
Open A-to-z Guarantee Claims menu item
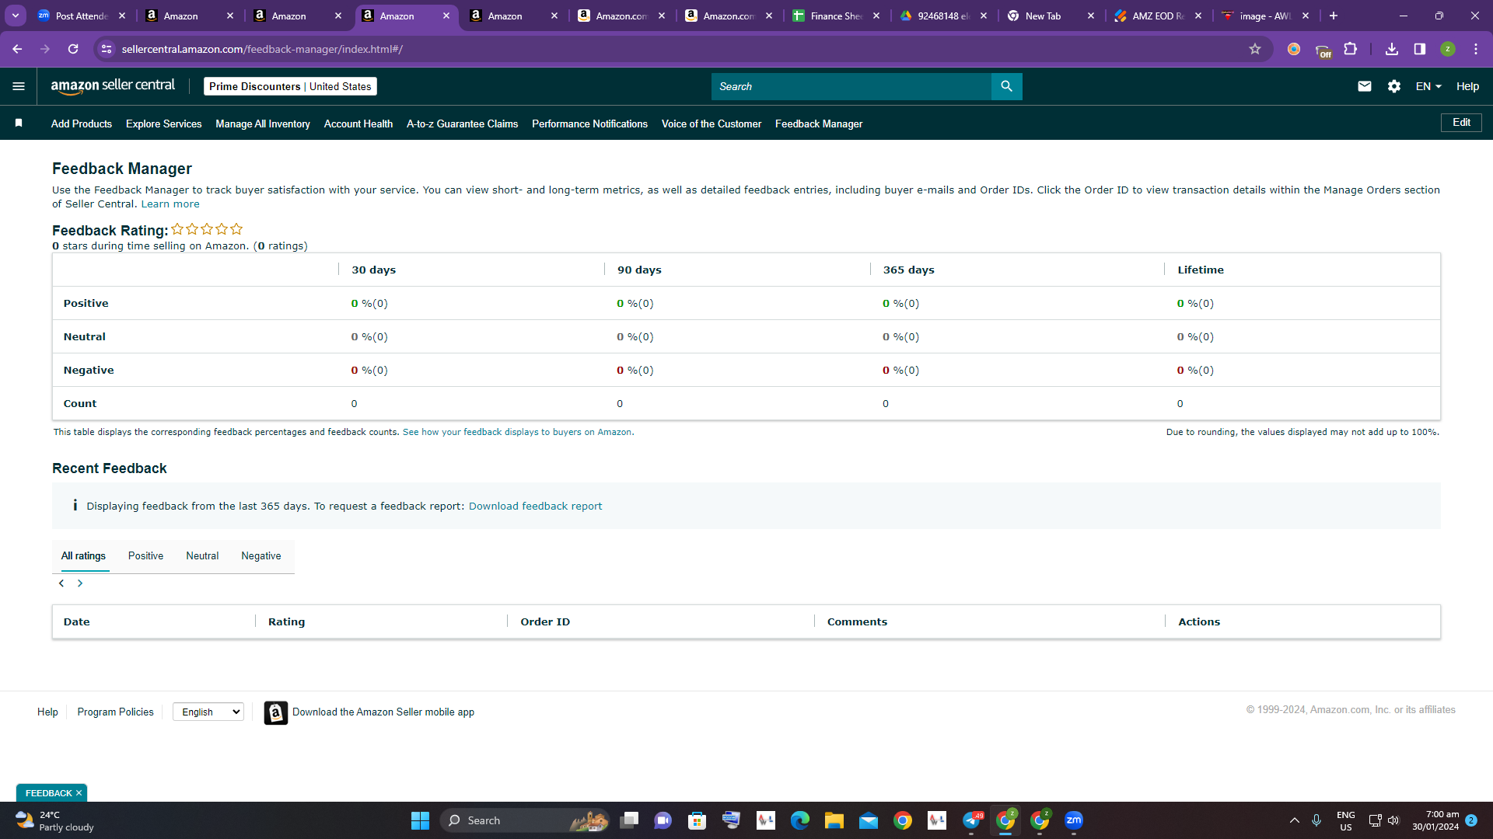462,124
